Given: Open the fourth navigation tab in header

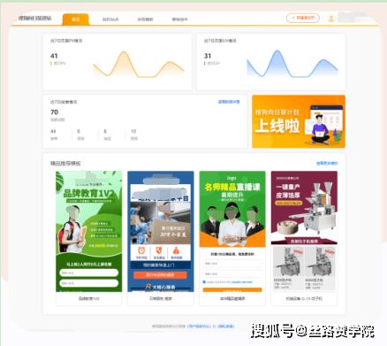Looking at the screenshot, I should 179,19.
